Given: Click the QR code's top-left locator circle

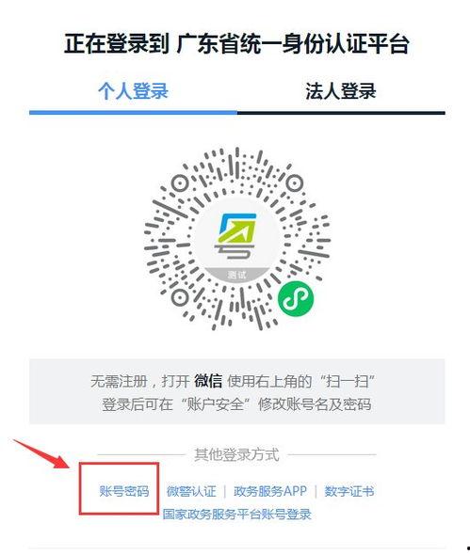Looking at the screenshot, I should [180, 183].
